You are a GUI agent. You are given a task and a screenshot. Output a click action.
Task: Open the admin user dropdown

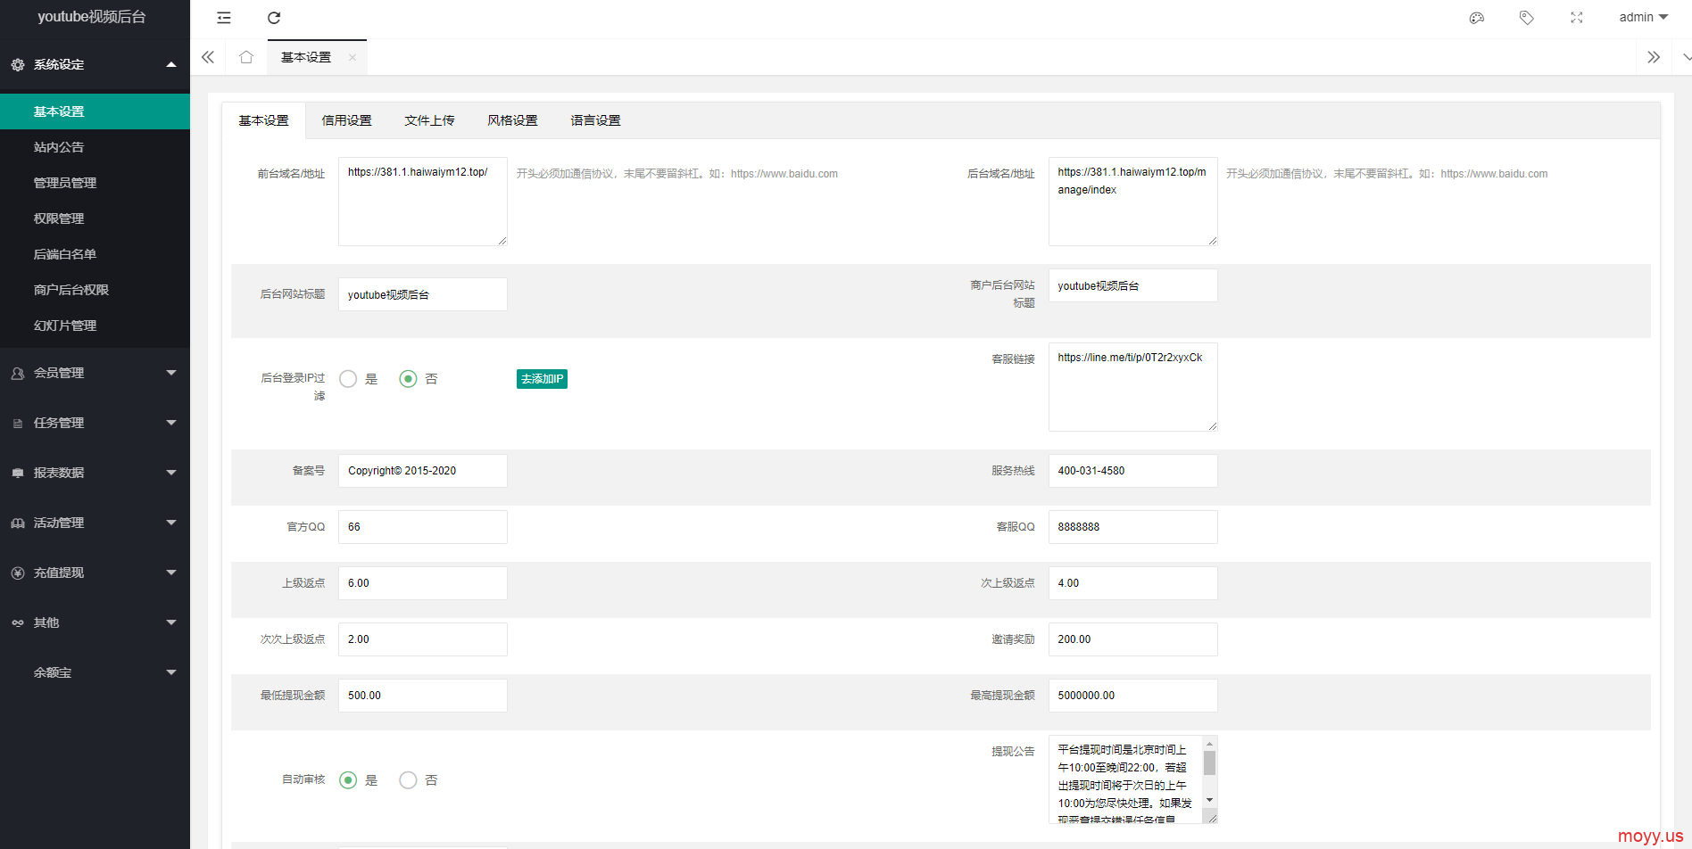click(1643, 18)
